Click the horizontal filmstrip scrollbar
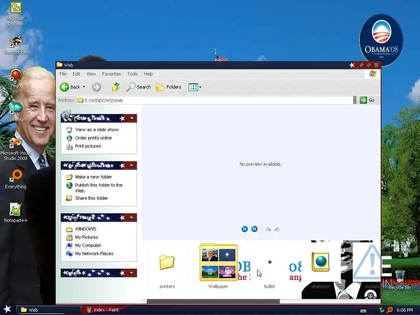The image size is (420, 315). pos(213,301)
